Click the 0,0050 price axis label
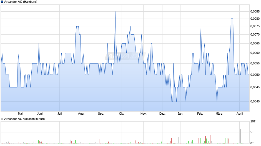This screenshot has width=261, height=146. [x=255, y=75]
